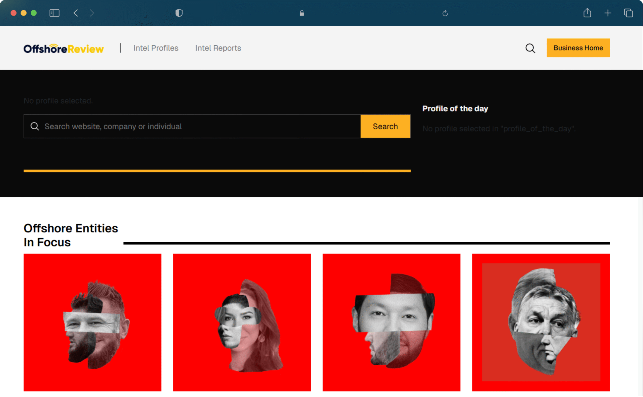Show the tab overview icon

pos(628,13)
